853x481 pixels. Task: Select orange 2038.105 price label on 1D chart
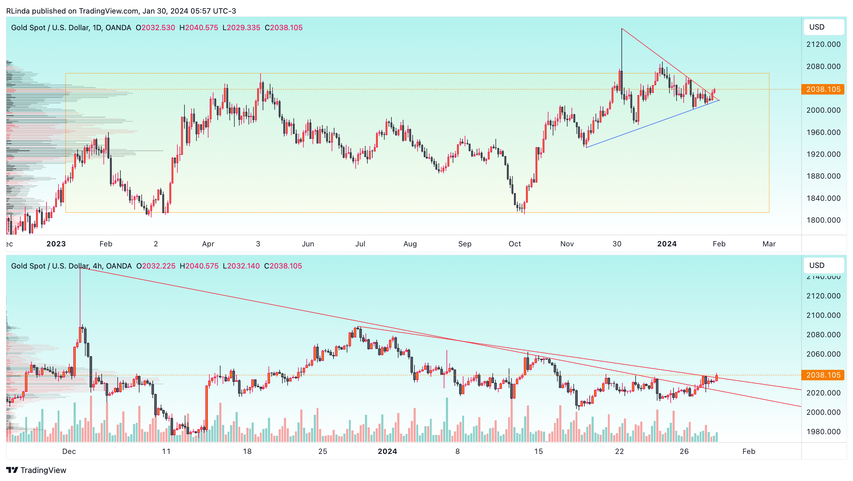tap(823, 89)
